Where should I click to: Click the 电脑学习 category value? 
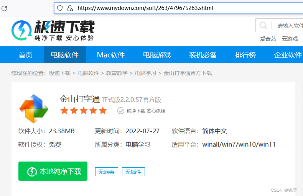coord(138,144)
